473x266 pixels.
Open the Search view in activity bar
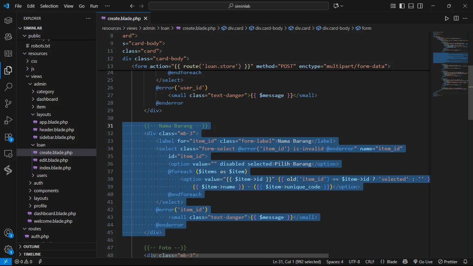coord(8,87)
